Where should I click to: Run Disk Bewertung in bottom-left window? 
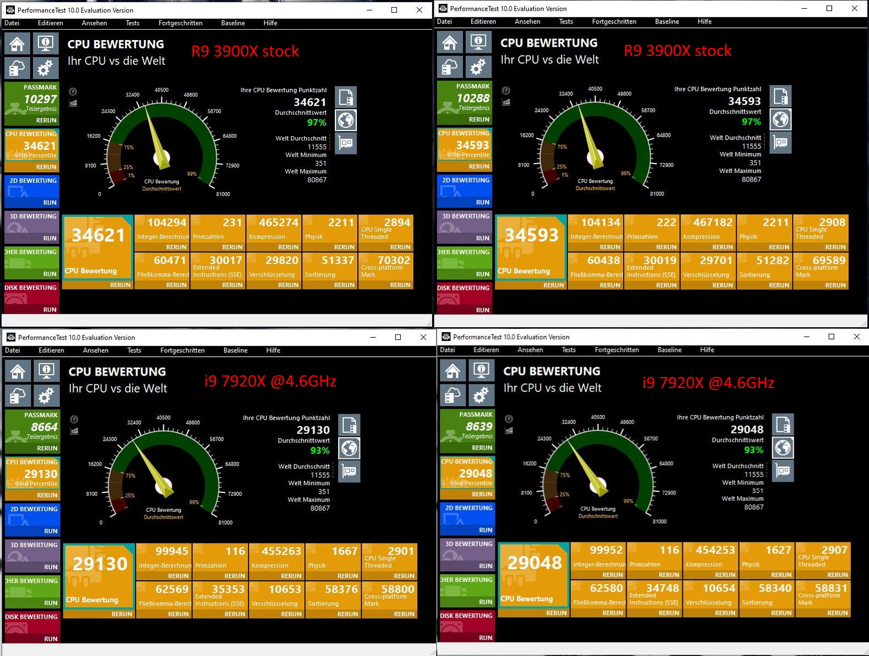click(51, 639)
